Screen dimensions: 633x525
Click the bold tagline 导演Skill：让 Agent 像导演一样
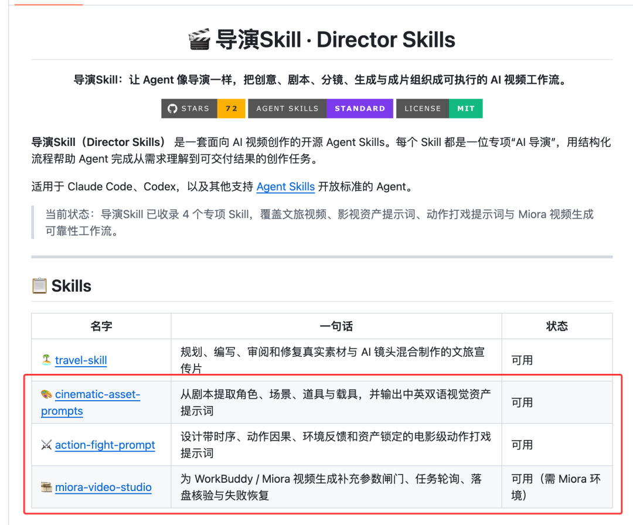[x=322, y=80]
